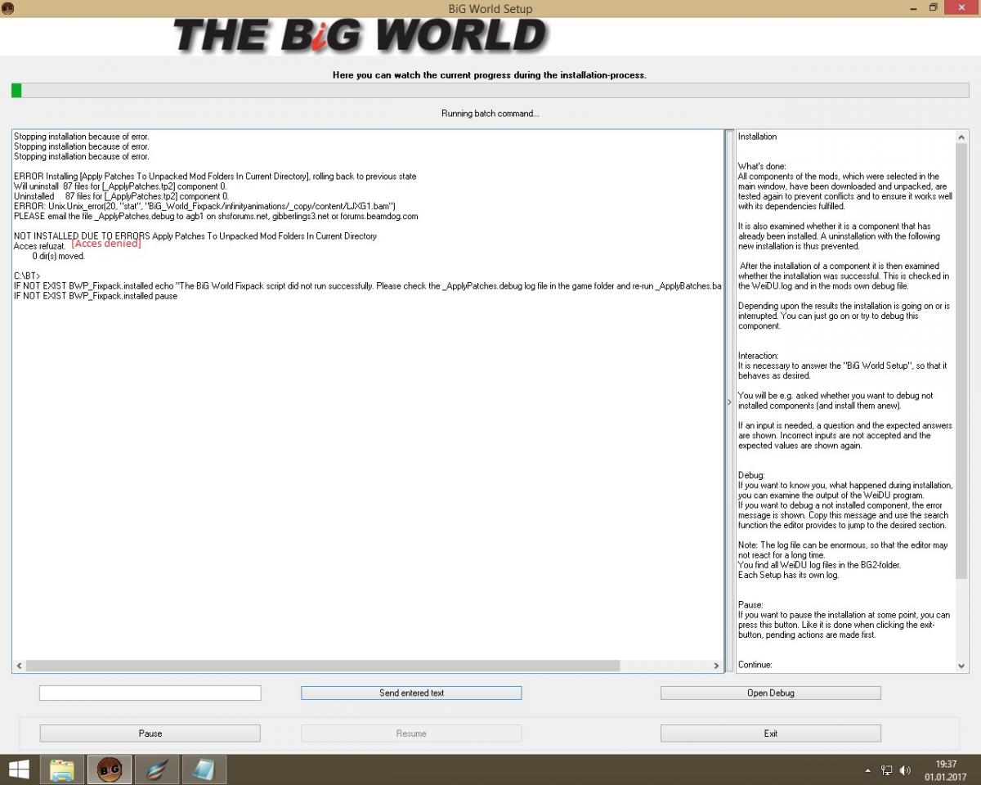Click the 'PLEASE email the file _ApplyPatches.debug' line

coord(216,217)
